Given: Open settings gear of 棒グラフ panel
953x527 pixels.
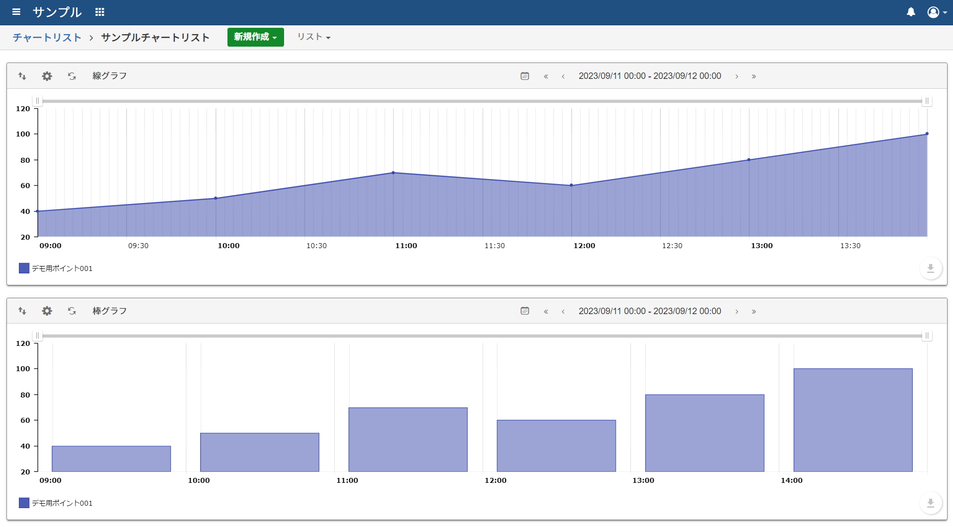Looking at the screenshot, I should [47, 311].
